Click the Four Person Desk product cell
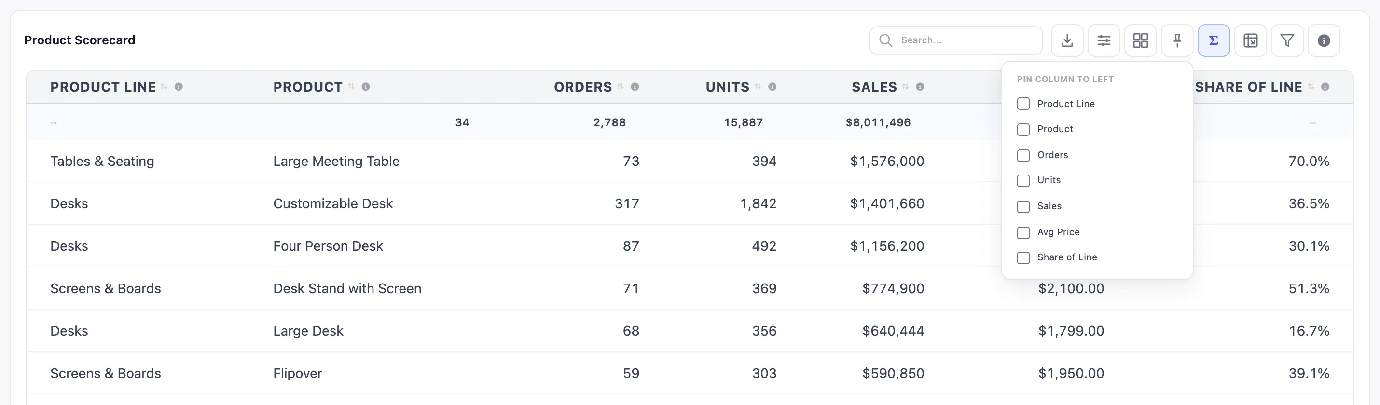Viewport: 1380px width, 405px height. pyautogui.click(x=328, y=246)
